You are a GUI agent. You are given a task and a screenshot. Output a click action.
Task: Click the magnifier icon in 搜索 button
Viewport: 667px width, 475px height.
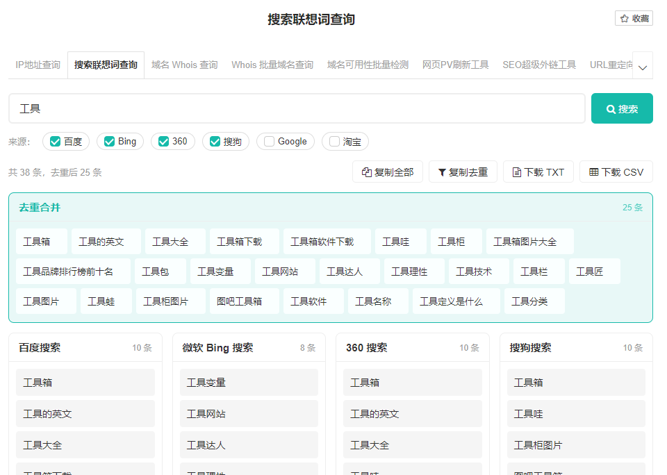pyautogui.click(x=611, y=109)
